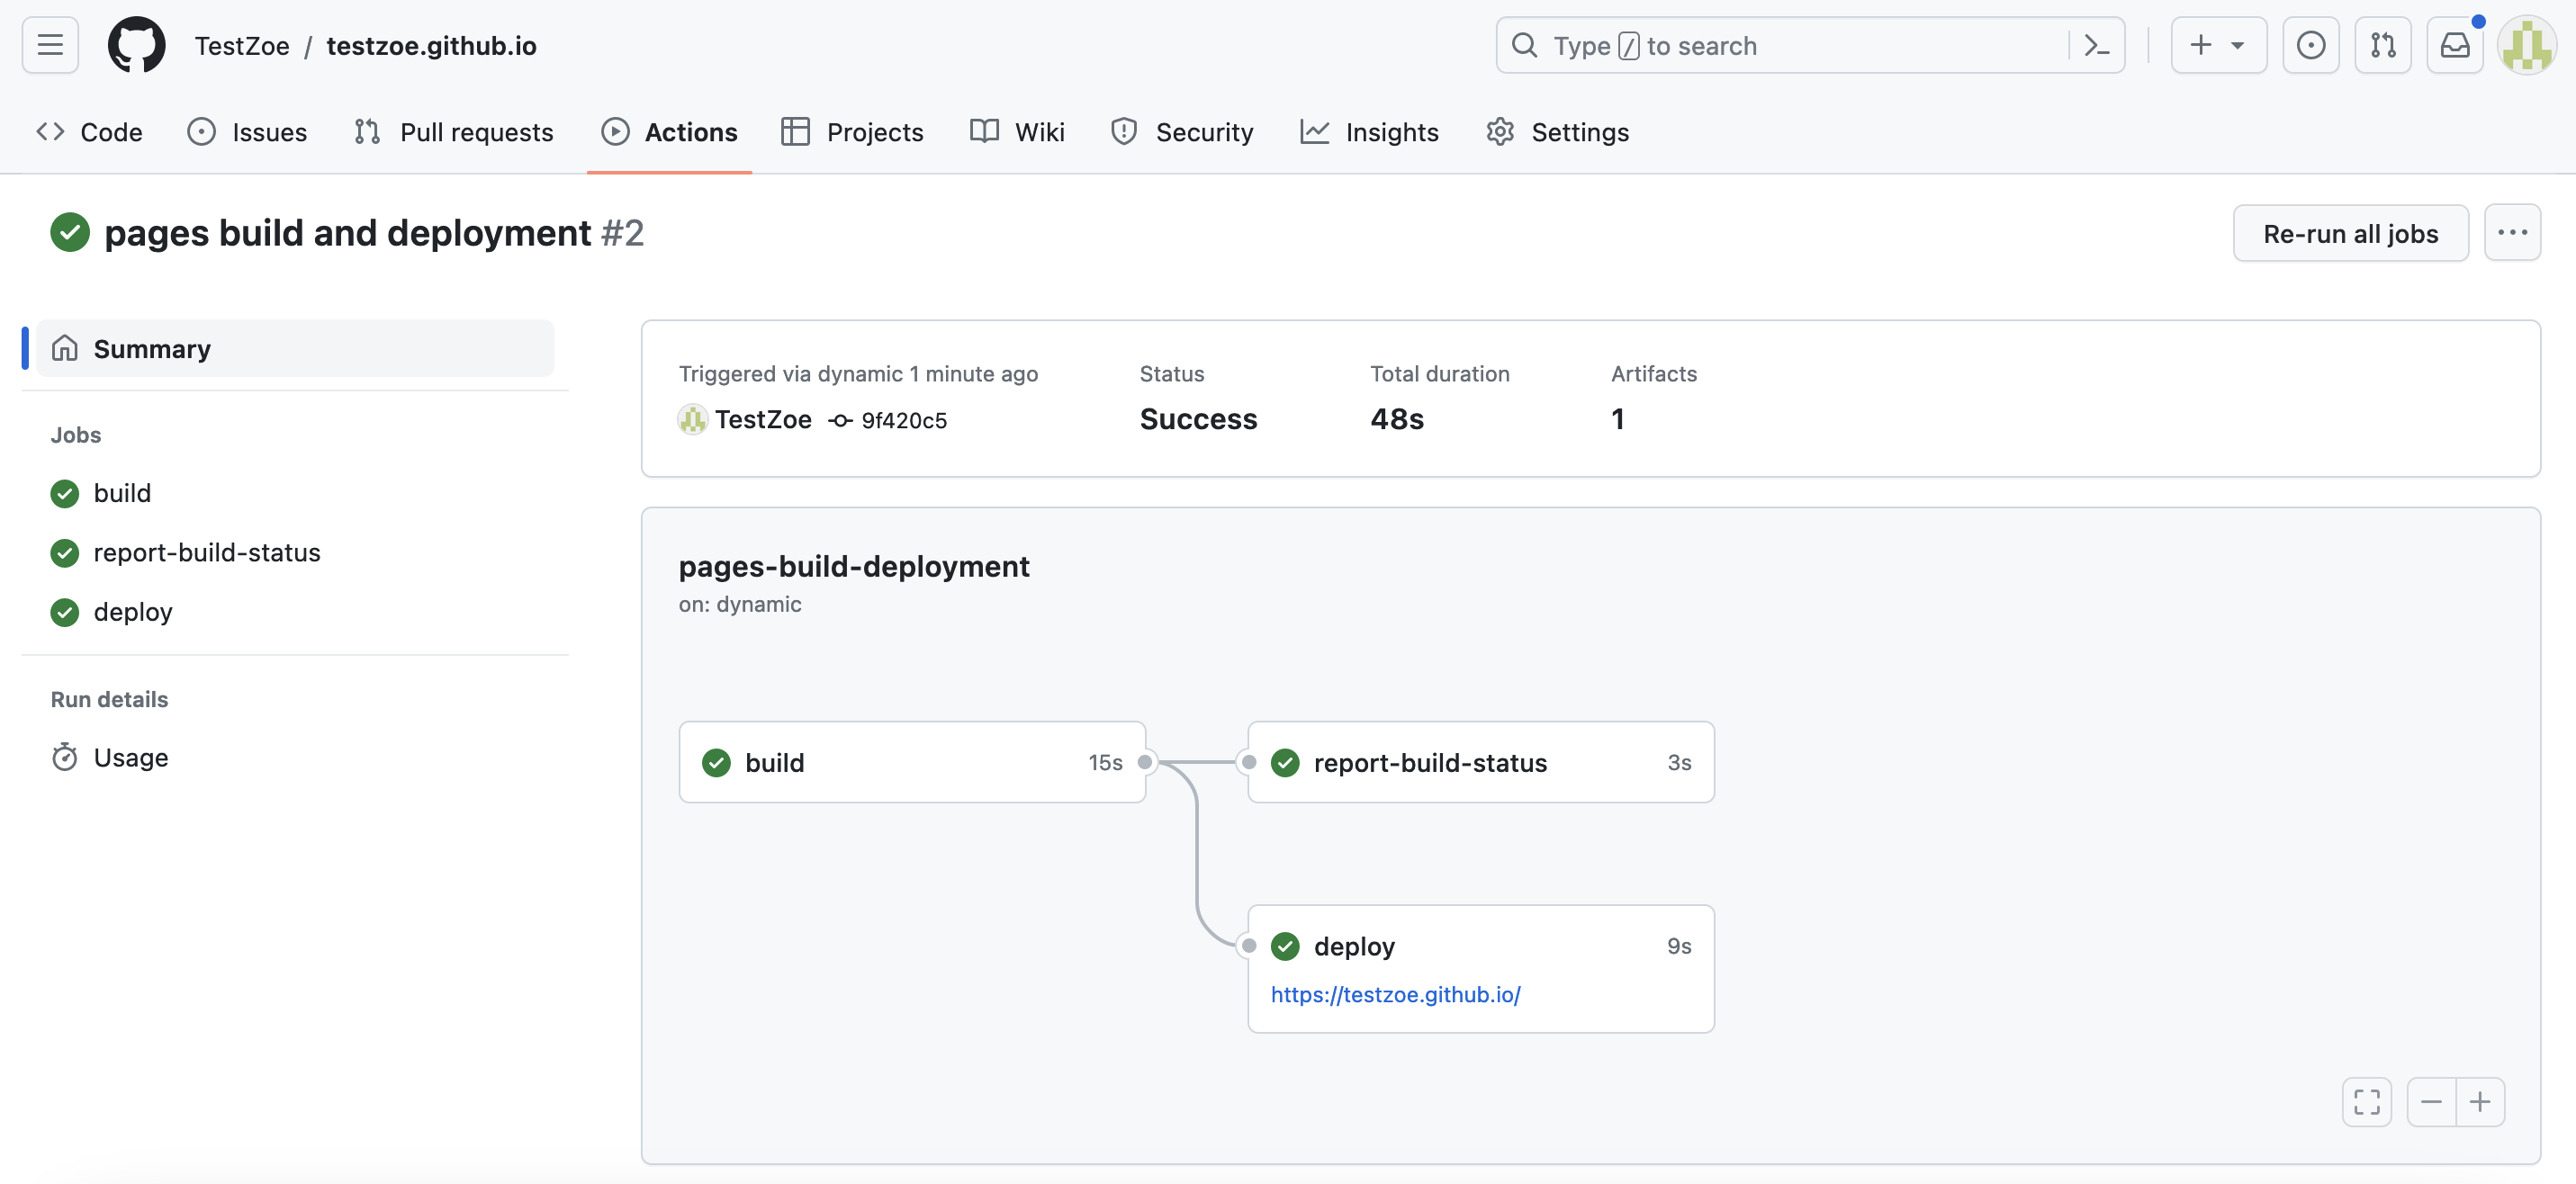Click the user avatar in header

tap(2526, 45)
